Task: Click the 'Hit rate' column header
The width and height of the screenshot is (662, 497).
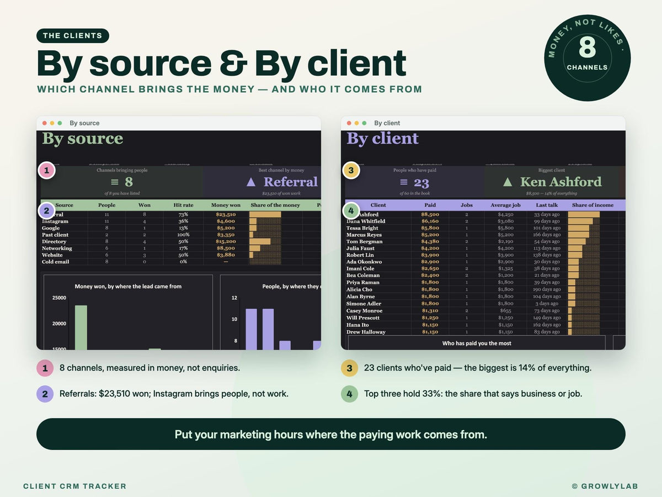Action: (183, 205)
